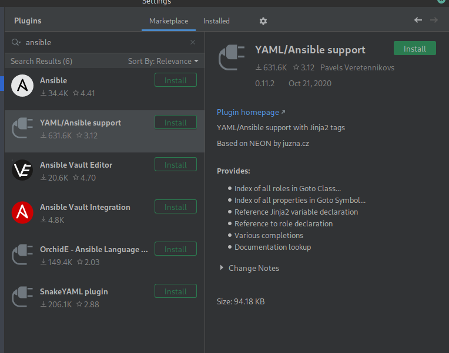449x353 pixels.
Task: Click Ansible Vault Editor VE icon
Action: 22,170
